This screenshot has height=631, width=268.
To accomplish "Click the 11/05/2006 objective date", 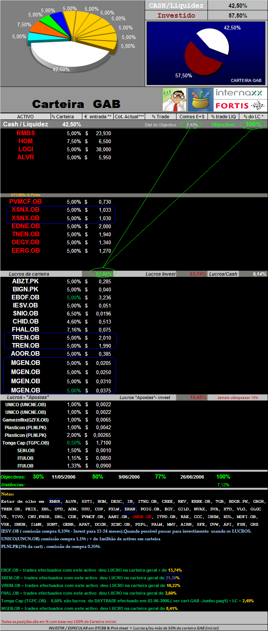I will 64,477.
